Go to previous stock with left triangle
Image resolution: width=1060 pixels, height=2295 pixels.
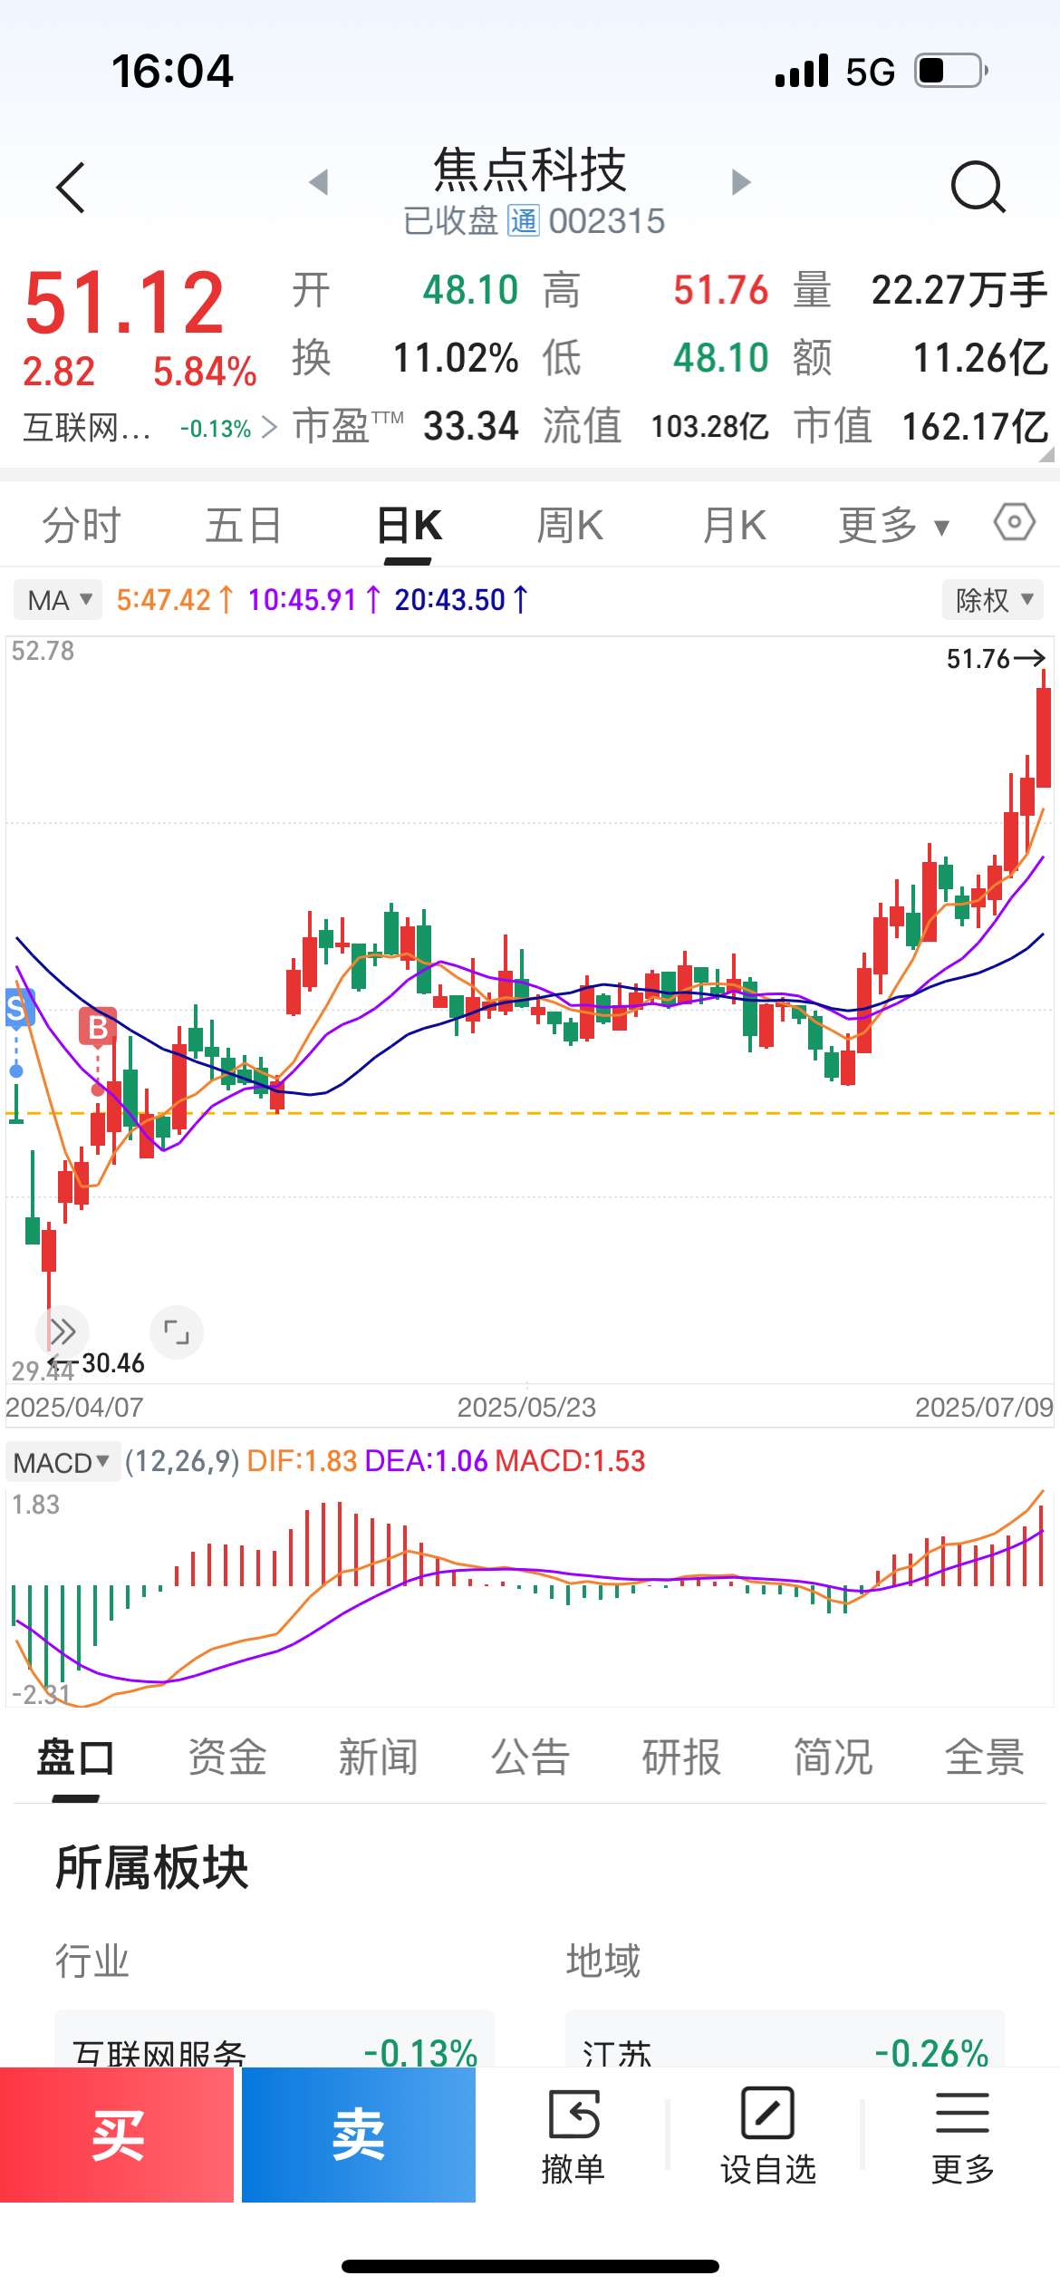click(318, 182)
